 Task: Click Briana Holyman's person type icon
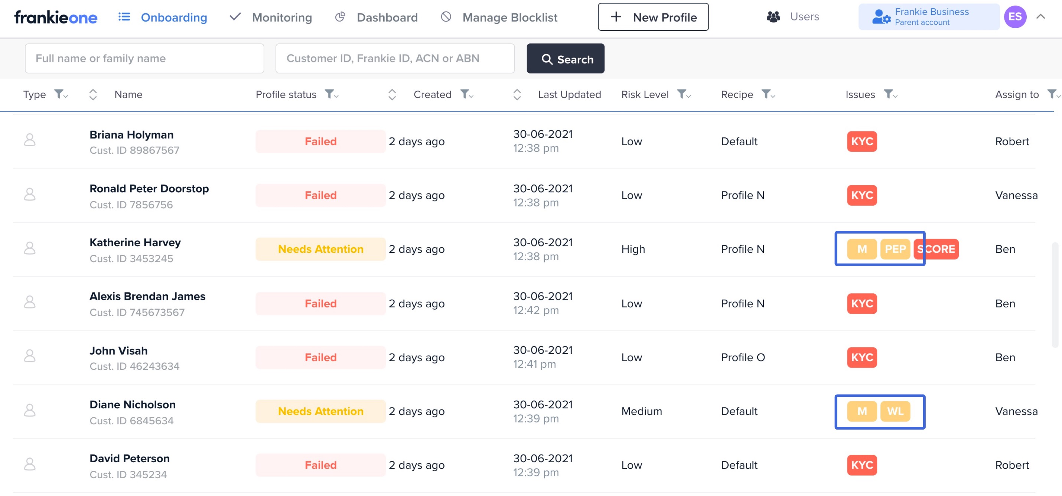click(30, 140)
